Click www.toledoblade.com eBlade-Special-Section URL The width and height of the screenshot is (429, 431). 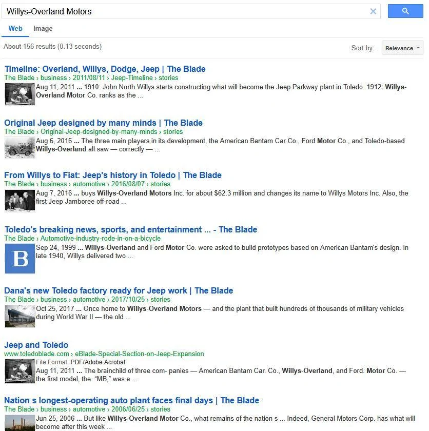pyautogui.click(x=104, y=354)
